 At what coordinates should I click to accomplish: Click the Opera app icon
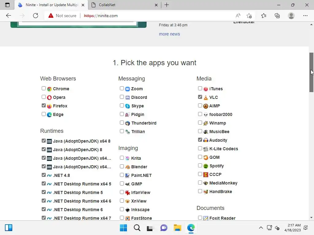point(49,98)
